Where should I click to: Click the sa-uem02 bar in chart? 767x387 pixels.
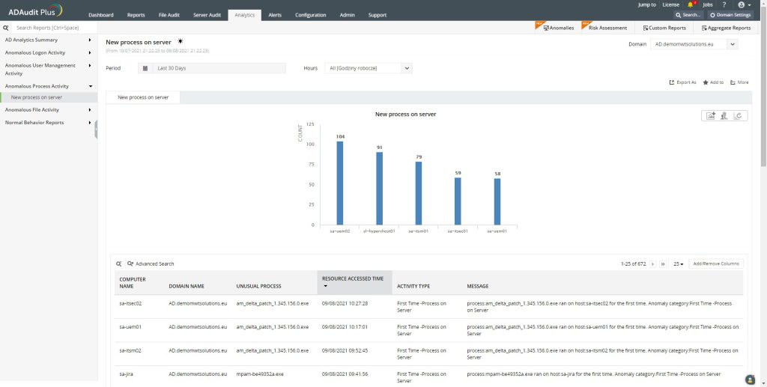(340, 183)
